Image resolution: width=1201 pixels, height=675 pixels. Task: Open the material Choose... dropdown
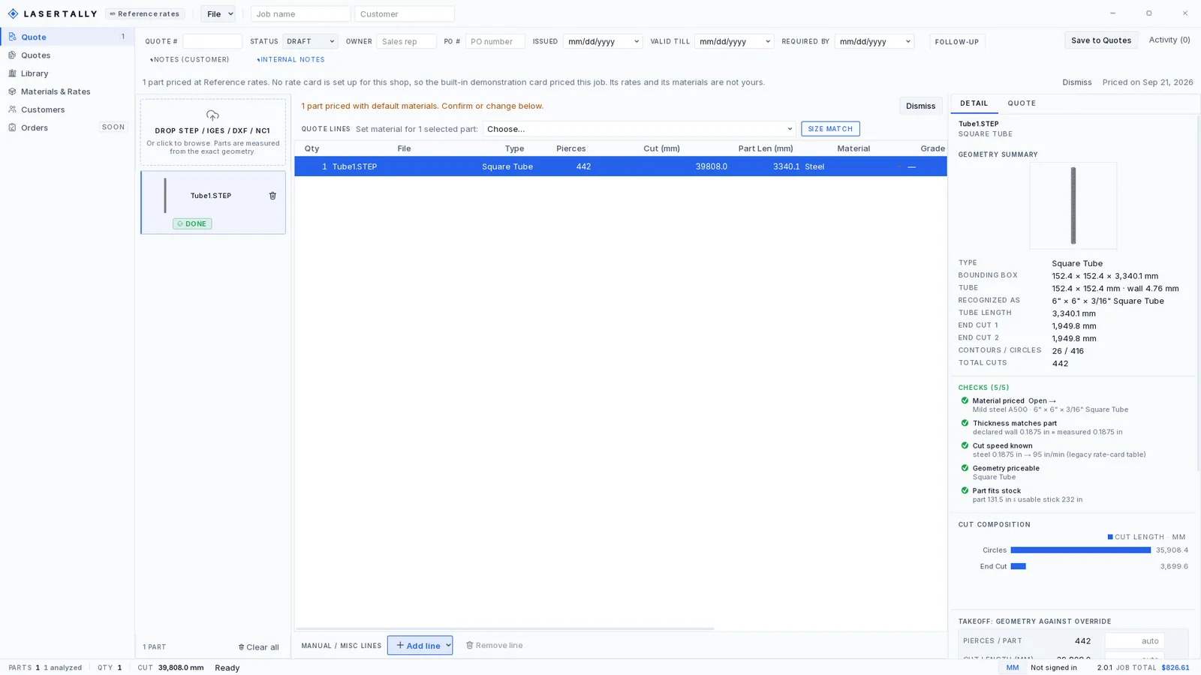(639, 129)
